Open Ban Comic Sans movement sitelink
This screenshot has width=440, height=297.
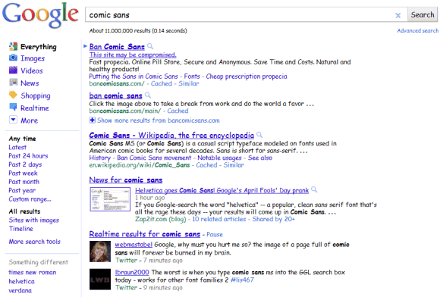coord(154,158)
